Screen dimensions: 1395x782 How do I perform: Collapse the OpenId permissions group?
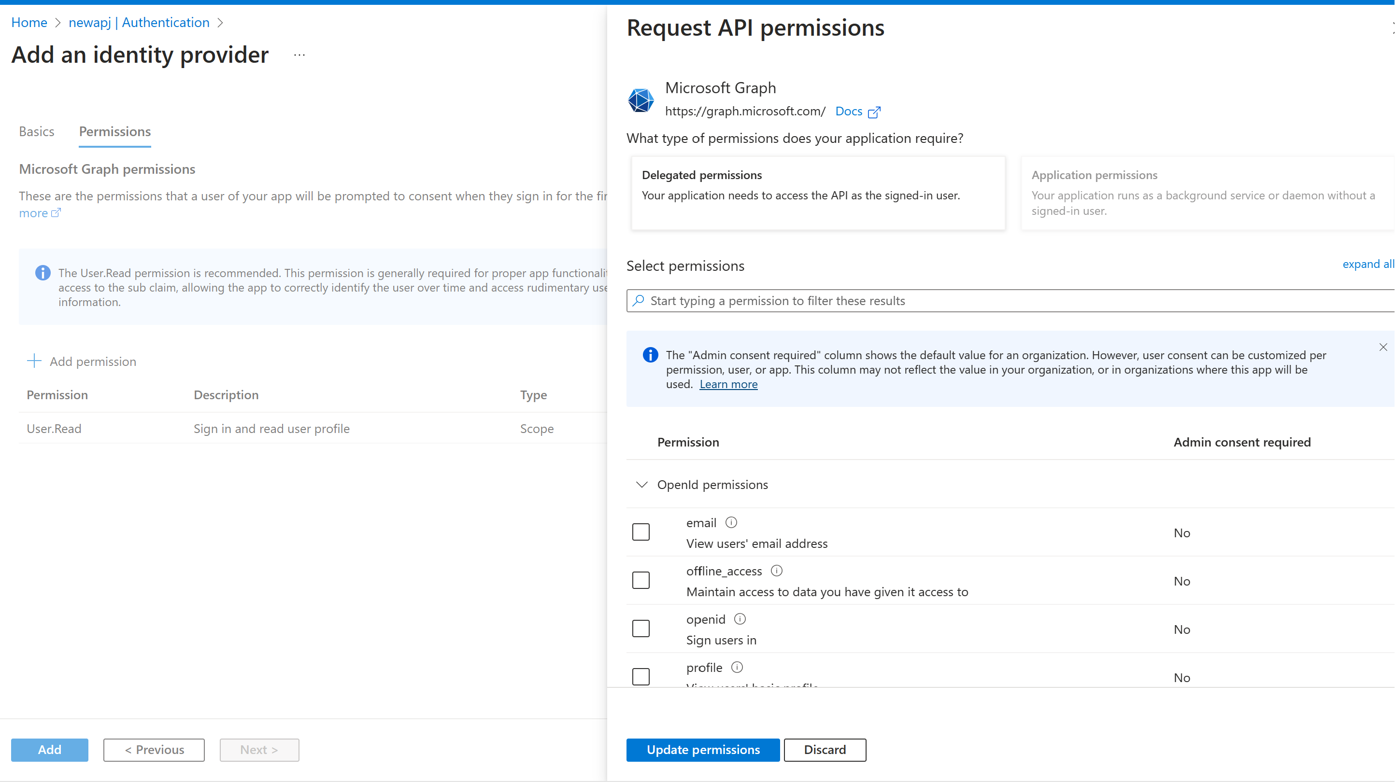[x=642, y=484]
